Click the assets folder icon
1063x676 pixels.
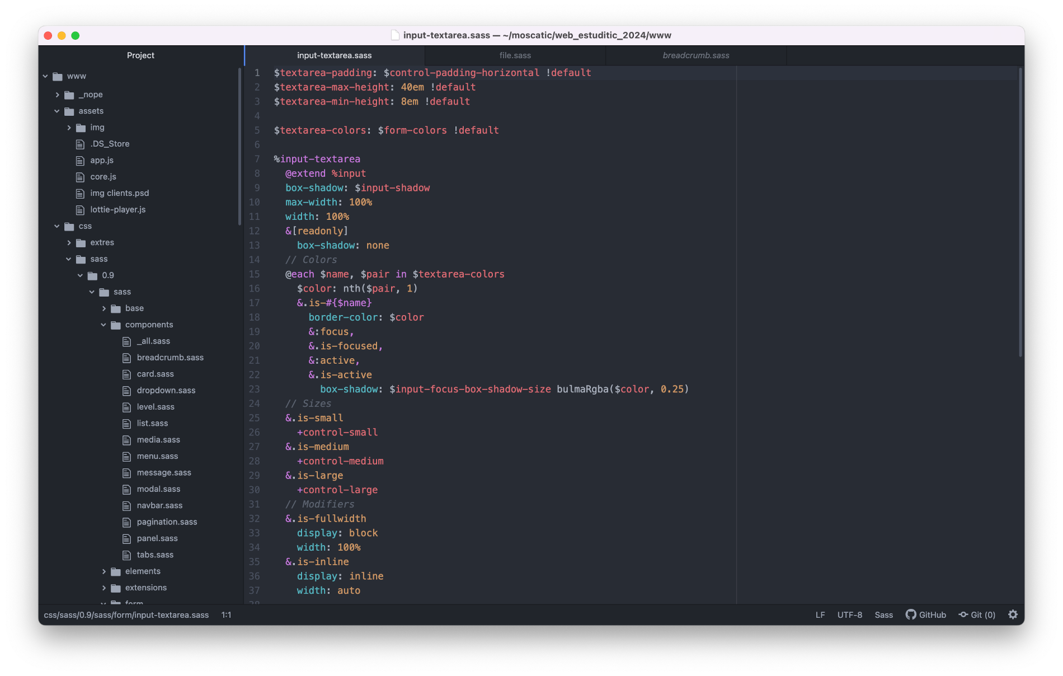tap(69, 111)
